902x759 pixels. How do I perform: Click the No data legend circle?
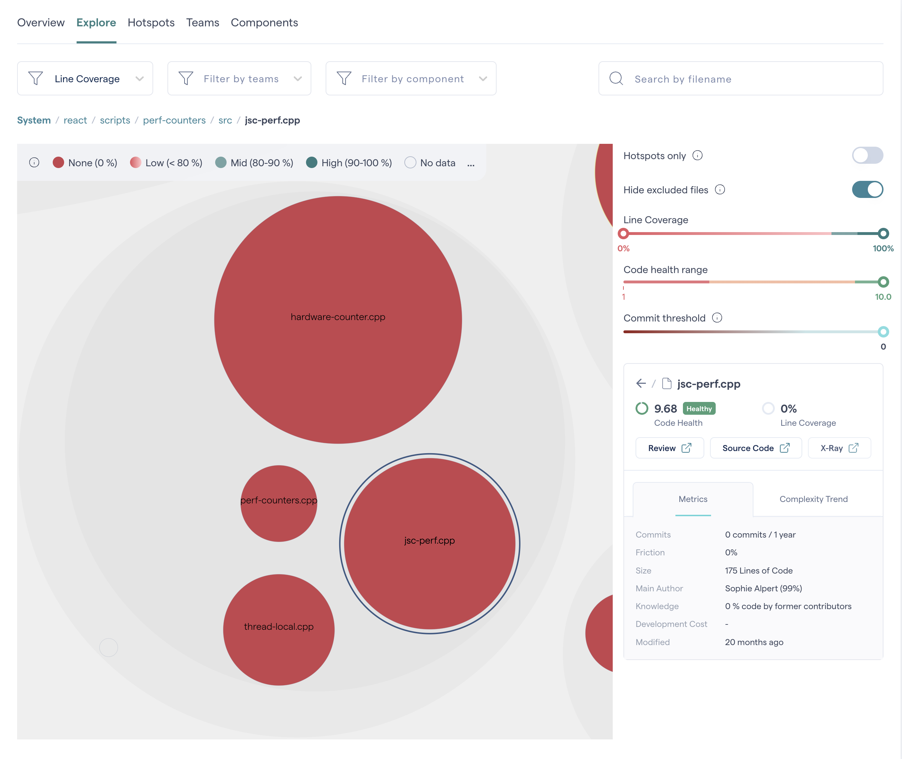pyautogui.click(x=410, y=163)
